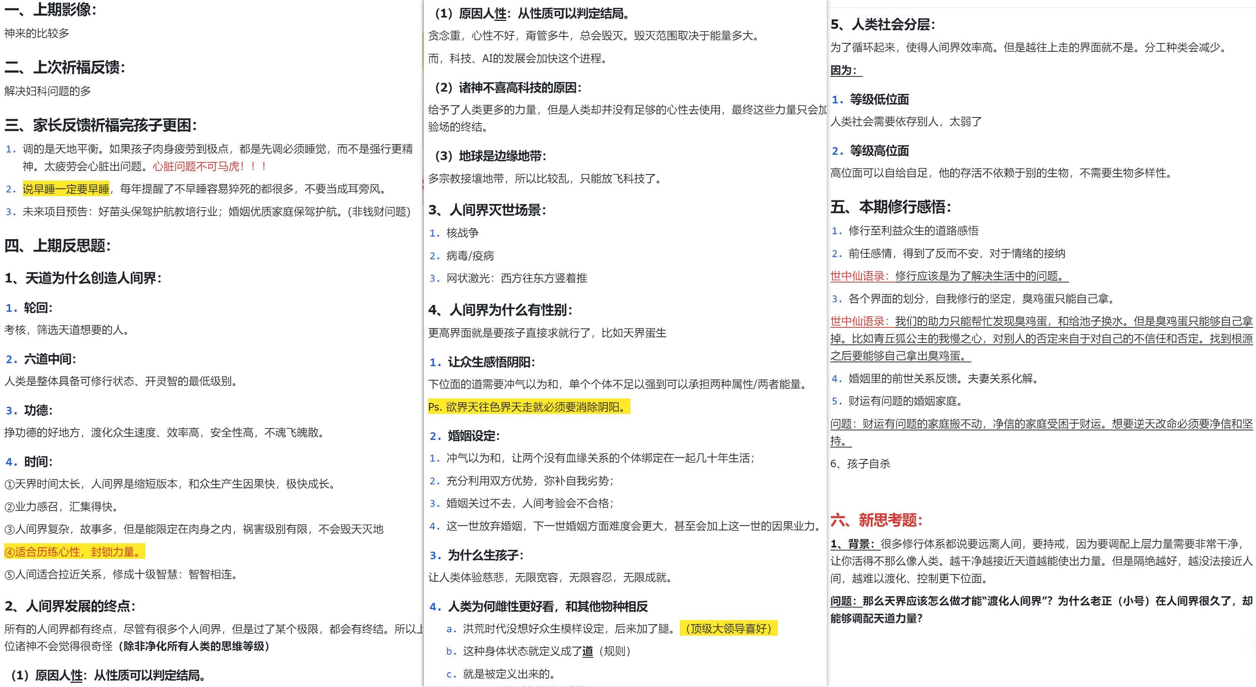1256x687 pixels.
Task: Click the subheading "3. 功德:"
Action: [29, 410]
